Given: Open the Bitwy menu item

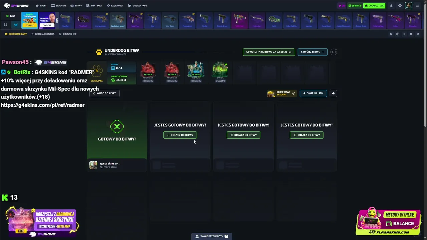Looking at the screenshot, I should pyautogui.click(x=76, y=6).
